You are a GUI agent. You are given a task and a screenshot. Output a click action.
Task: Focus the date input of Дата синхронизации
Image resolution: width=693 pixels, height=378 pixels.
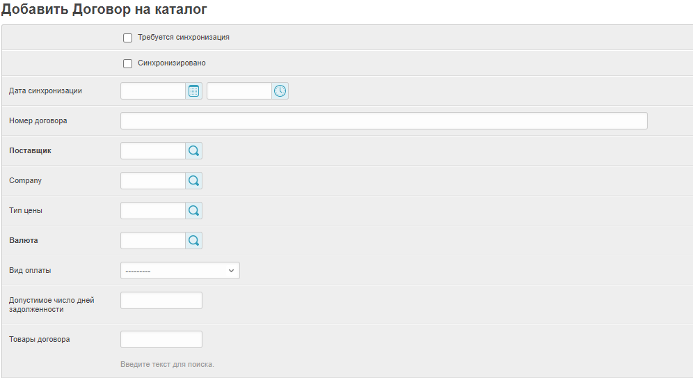153,91
